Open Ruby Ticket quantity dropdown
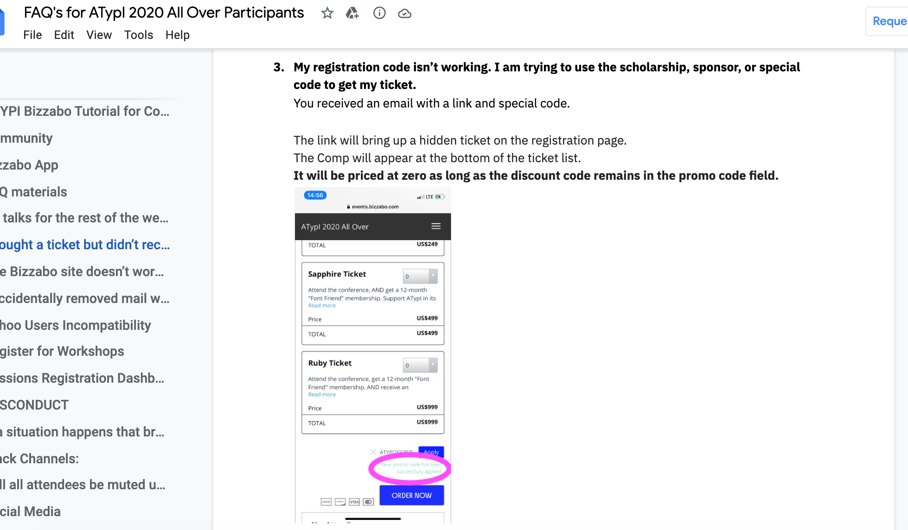Image resolution: width=908 pixels, height=530 pixels. point(420,365)
